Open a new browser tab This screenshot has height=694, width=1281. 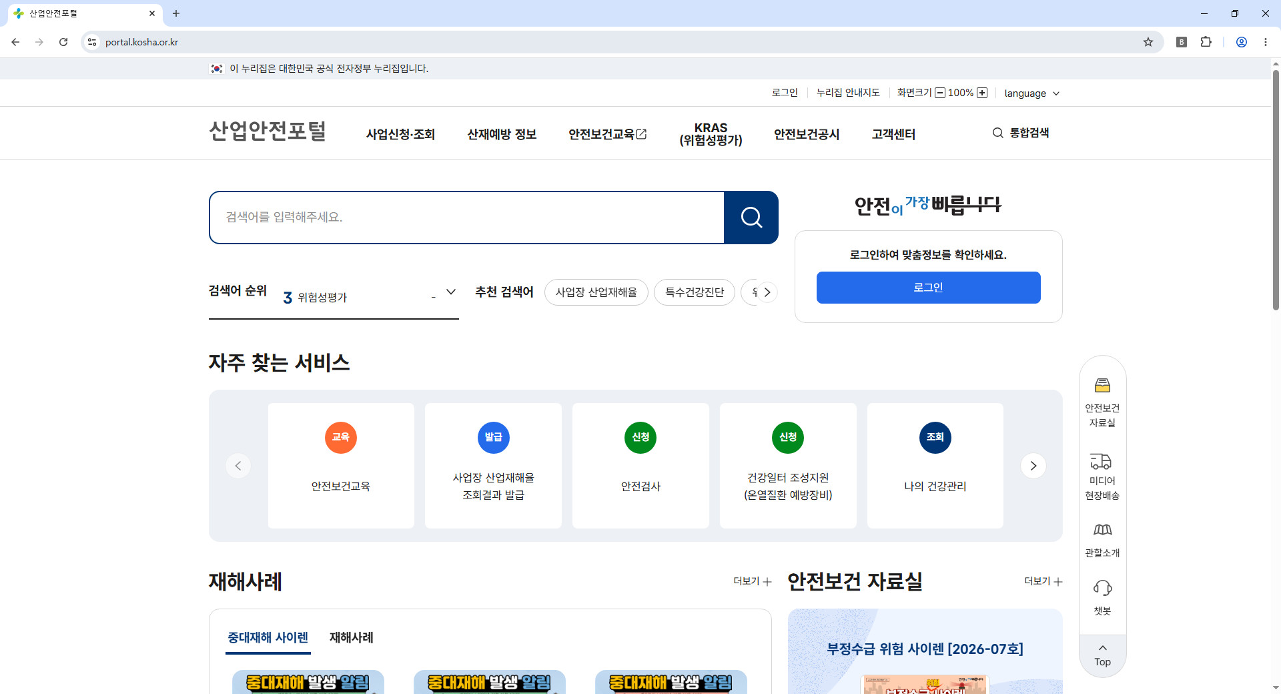(x=176, y=13)
